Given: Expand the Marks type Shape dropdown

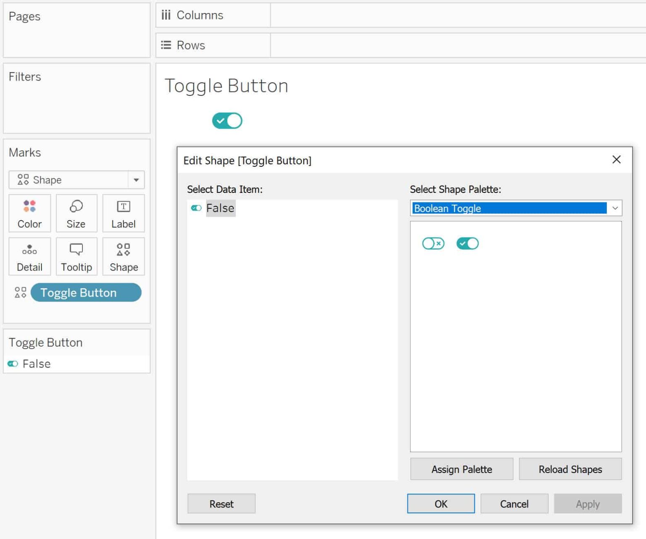Looking at the screenshot, I should pyautogui.click(x=136, y=180).
